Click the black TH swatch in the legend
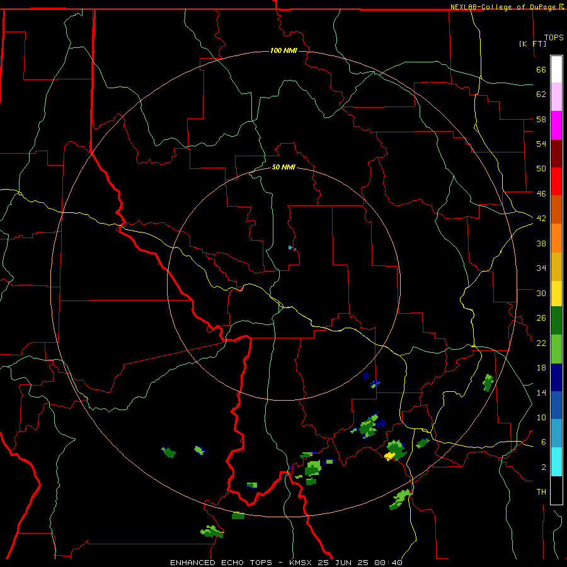This screenshot has height=567, width=567. (x=556, y=490)
